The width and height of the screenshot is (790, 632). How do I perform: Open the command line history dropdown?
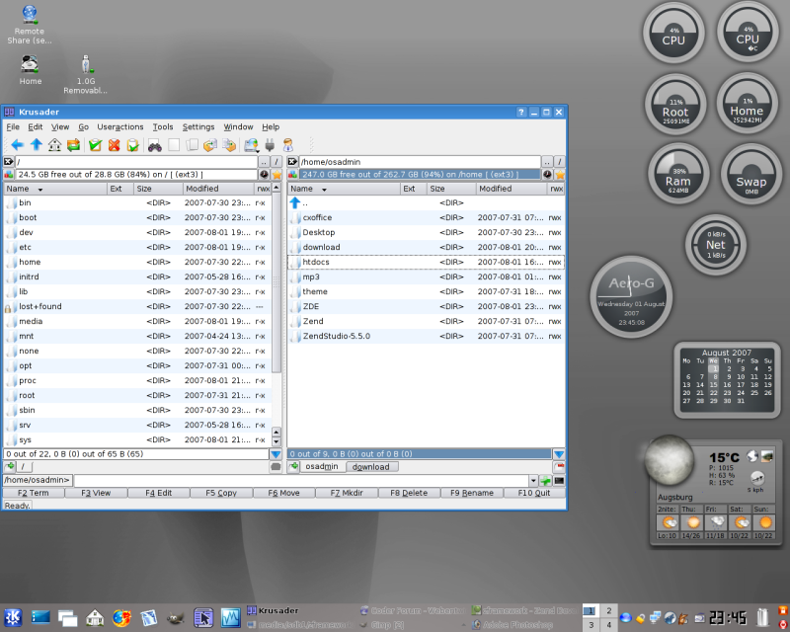click(x=533, y=480)
